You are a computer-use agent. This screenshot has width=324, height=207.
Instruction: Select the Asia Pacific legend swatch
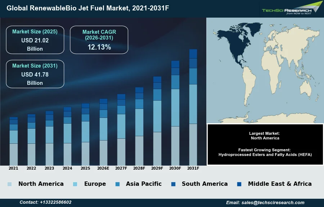(x=118, y=184)
